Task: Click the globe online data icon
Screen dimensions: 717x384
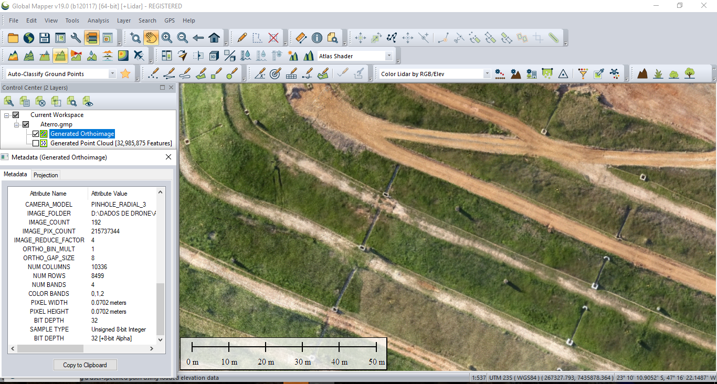Action: click(x=29, y=38)
